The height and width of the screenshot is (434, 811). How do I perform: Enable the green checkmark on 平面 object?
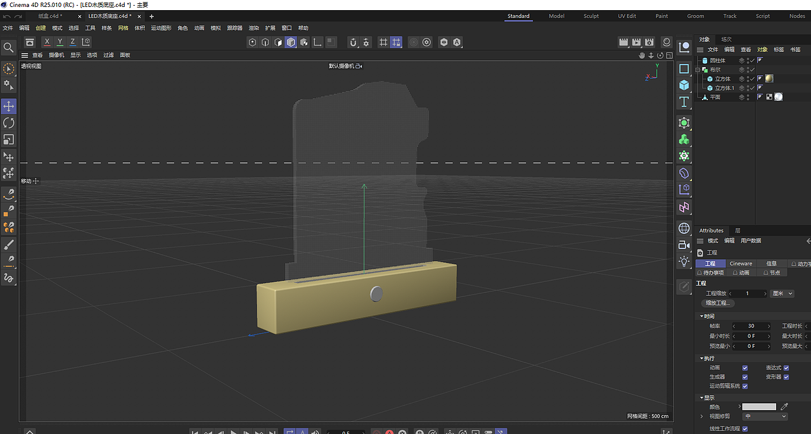(x=751, y=96)
